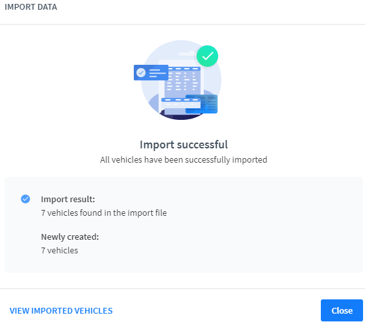This screenshot has width=365, height=324.
Task: Click the green checkmark success badge
Action: pyautogui.click(x=207, y=56)
